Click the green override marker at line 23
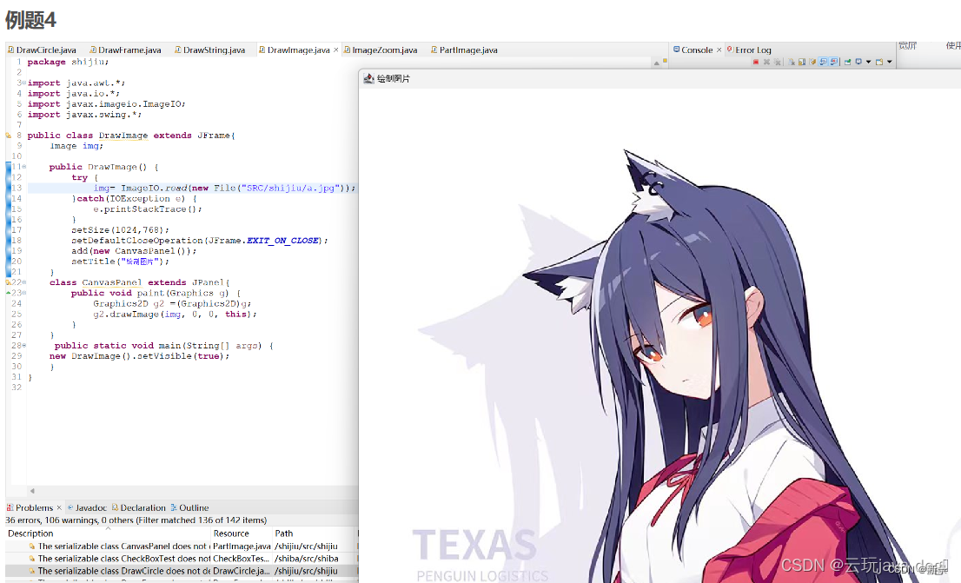Viewport: 961px width, 583px height. [x=9, y=293]
